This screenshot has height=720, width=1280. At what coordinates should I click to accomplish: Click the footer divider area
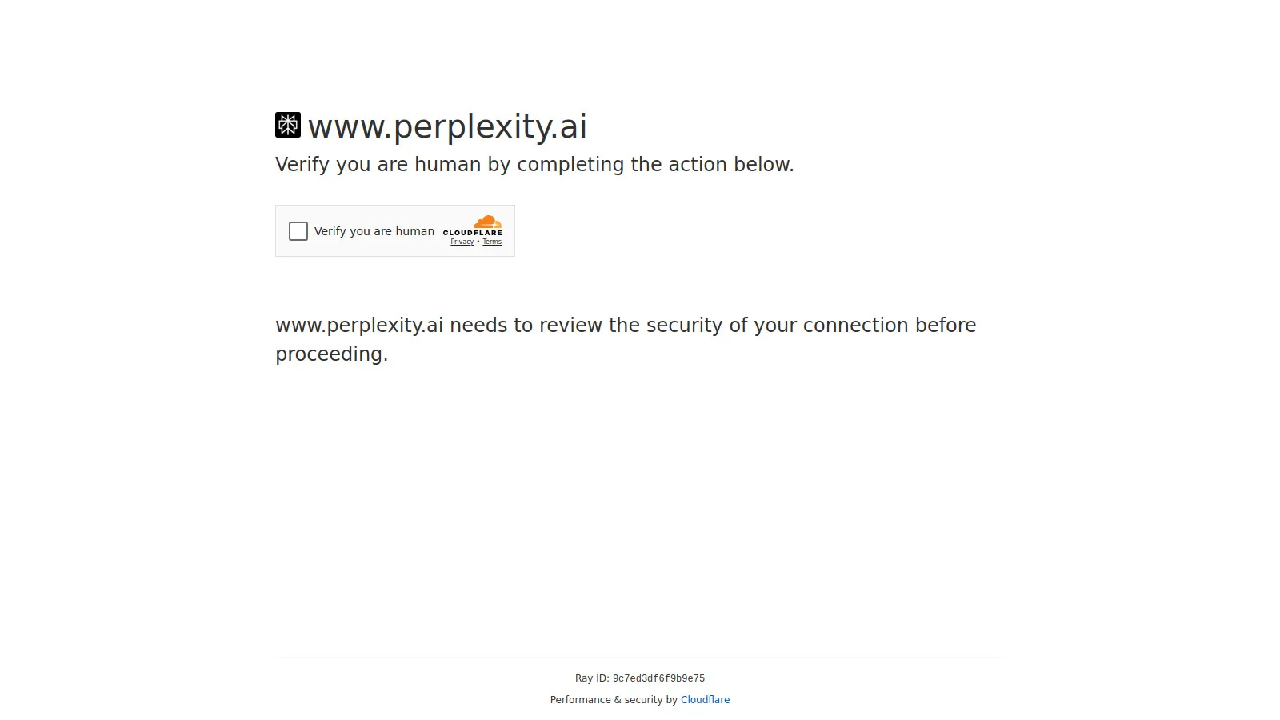tap(640, 656)
